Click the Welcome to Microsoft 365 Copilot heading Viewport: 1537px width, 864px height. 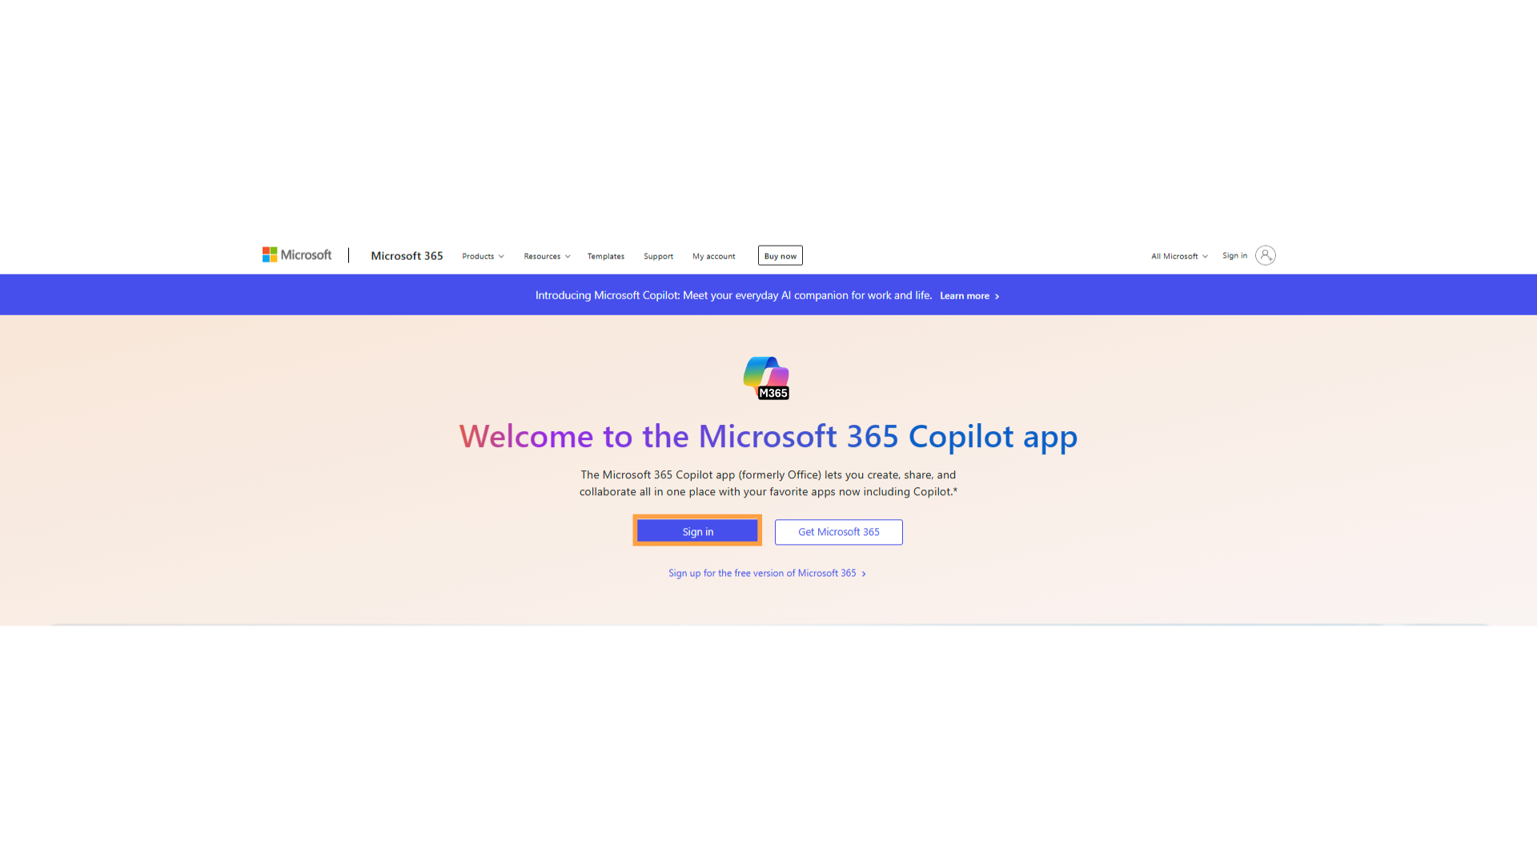768,437
